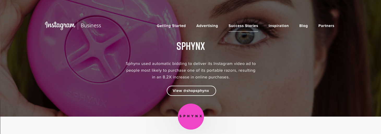Click the description line mentioning automatic bidding
The height and width of the screenshot is (134, 381).
[x=191, y=63]
